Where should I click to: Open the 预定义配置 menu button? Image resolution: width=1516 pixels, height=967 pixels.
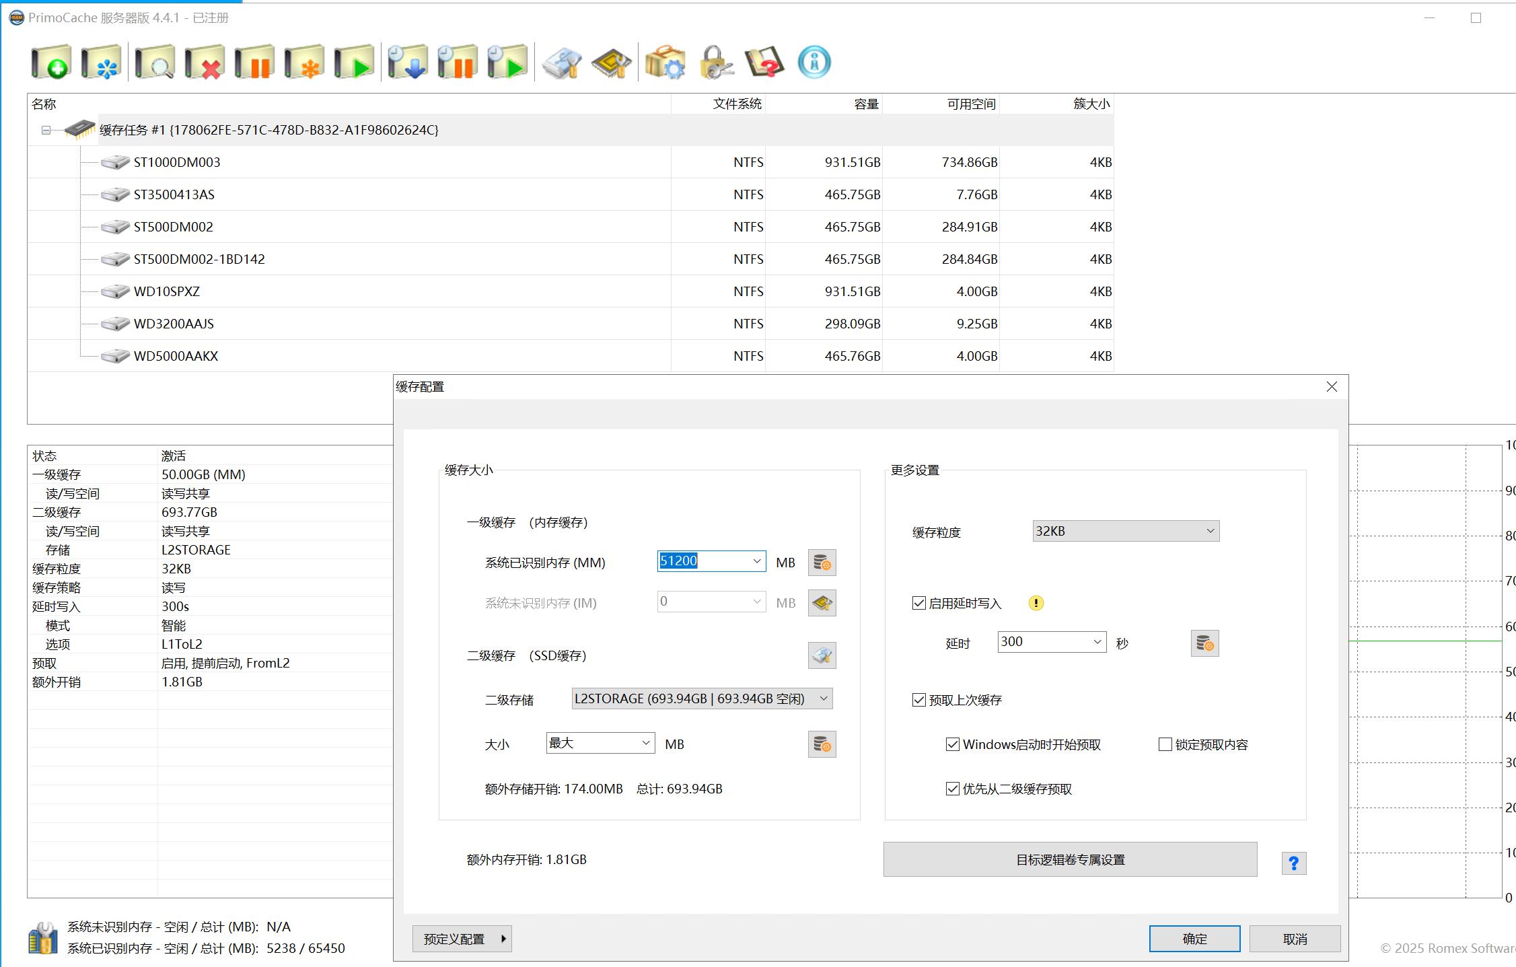462,939
